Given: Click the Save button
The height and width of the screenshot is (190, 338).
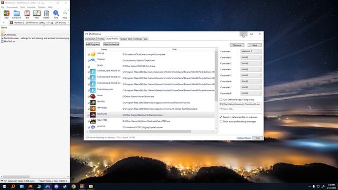Looking at the screenshot, I should 255,45.
